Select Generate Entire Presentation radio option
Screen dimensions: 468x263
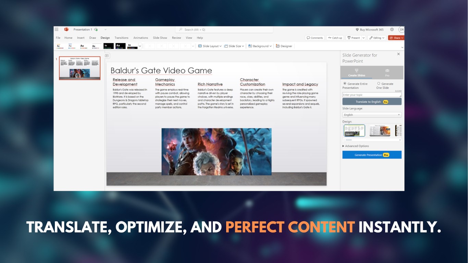[x=345, y=84]
